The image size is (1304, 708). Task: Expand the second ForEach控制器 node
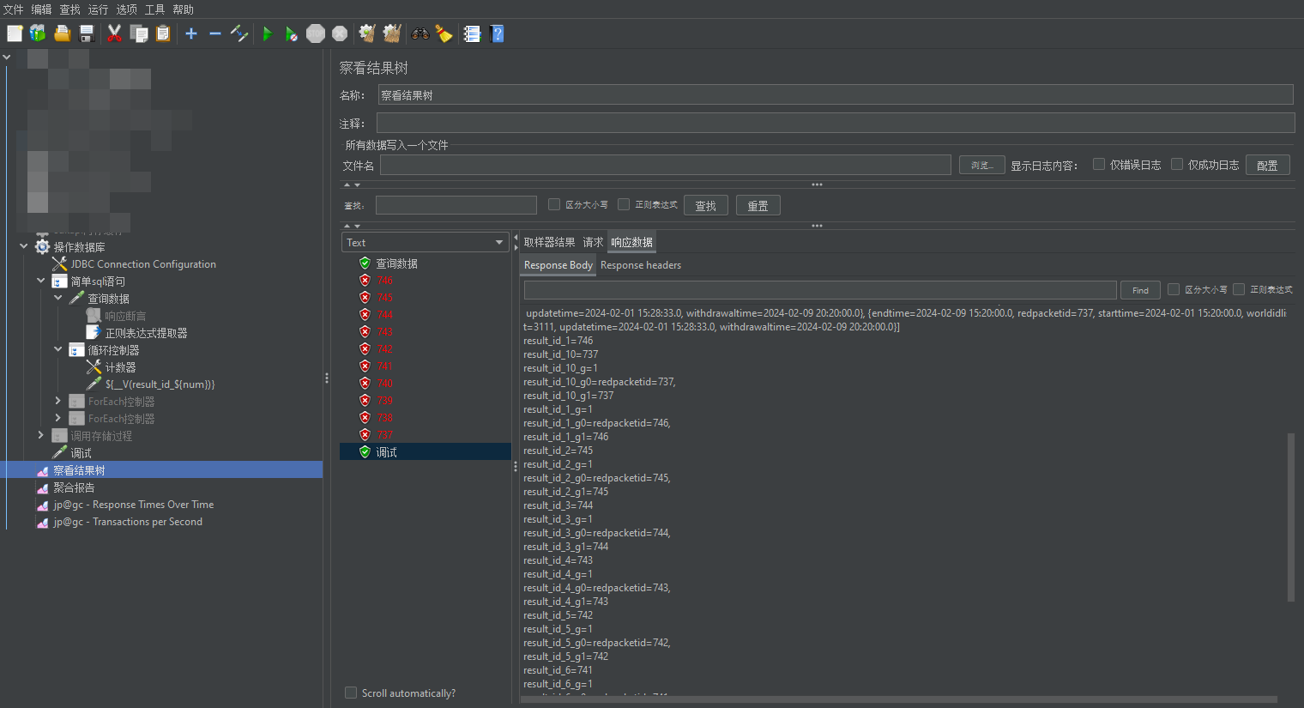click(x=57, y=418)
